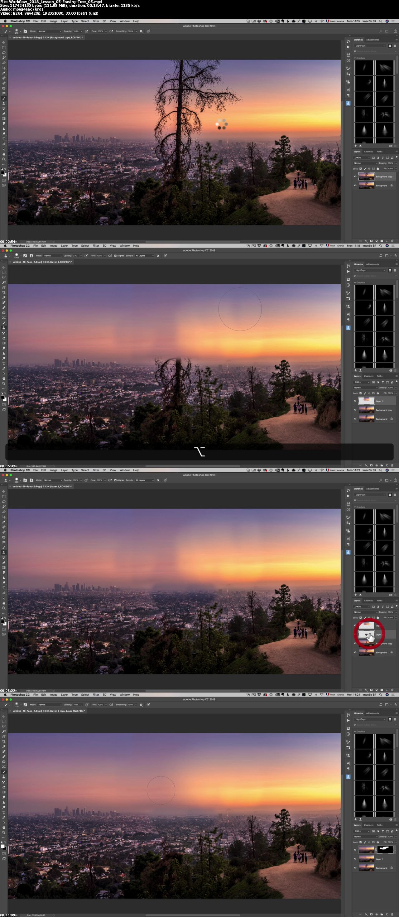Screen dimensions: 399x917
Task: In the 14:24 frame, hide the Layer 1 copy layer
Action: click(x=355, y=850)
